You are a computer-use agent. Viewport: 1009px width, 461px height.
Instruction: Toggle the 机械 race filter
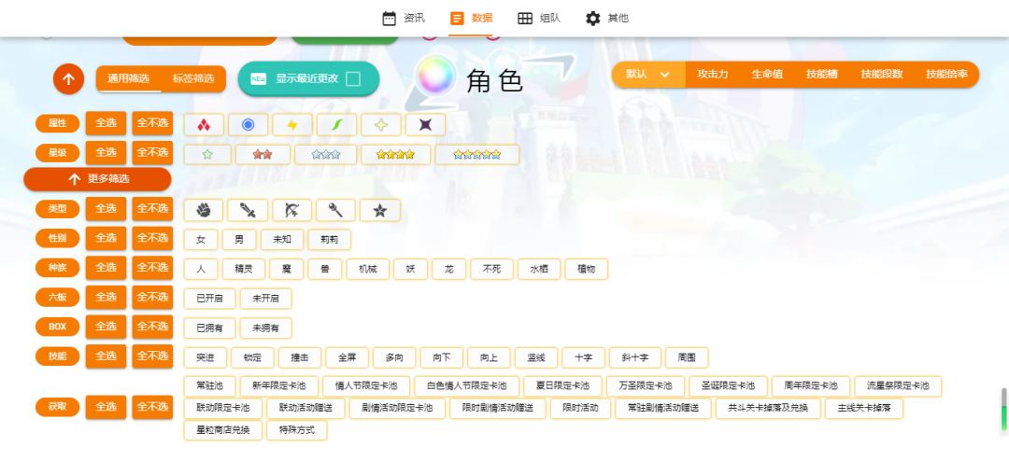[x=368, y=269]
